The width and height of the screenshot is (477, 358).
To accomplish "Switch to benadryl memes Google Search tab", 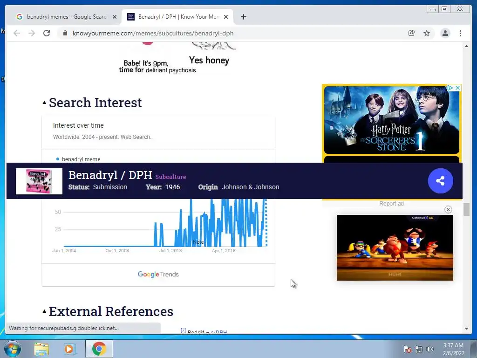I will coord(67,17).
